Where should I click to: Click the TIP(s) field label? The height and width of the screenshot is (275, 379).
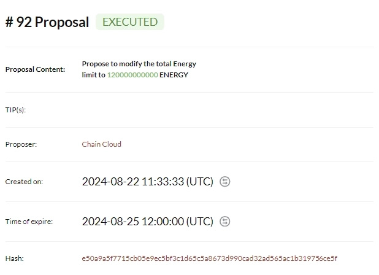[15, 110]
